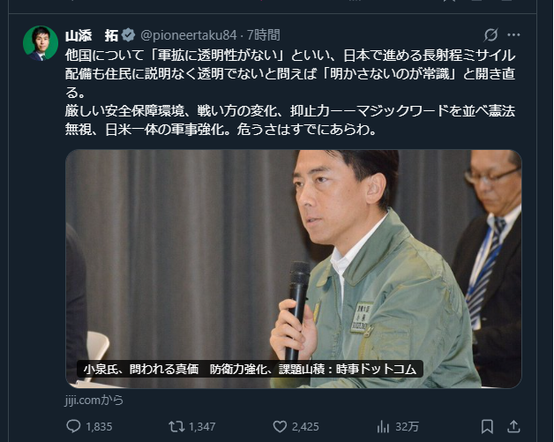Open the three-dot more options menu

(x=513, y=34)
